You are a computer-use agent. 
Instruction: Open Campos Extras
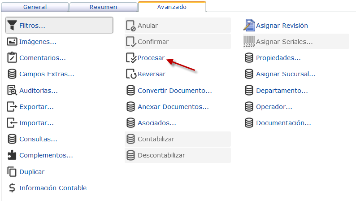coord(47,74)
